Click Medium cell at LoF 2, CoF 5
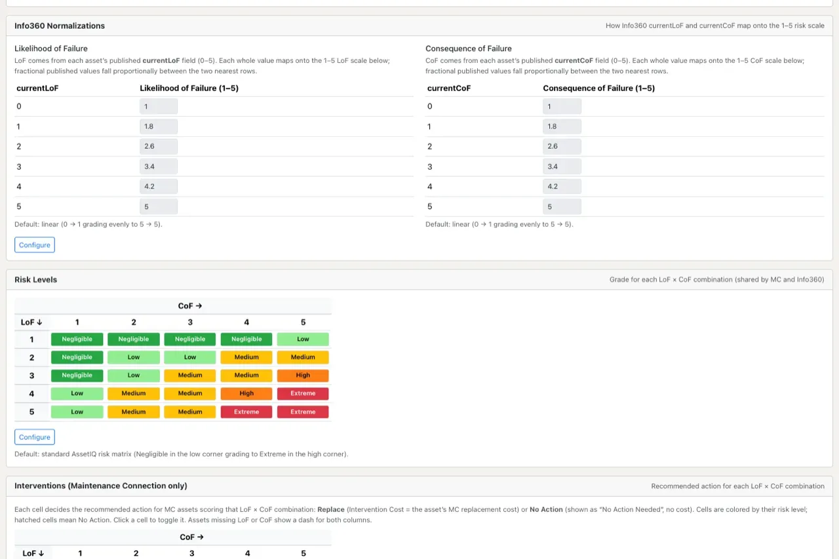 [303, 357]
